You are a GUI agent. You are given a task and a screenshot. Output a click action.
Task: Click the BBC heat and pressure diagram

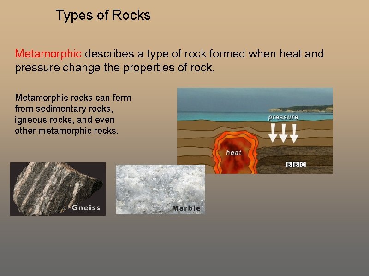pos(255,131)
